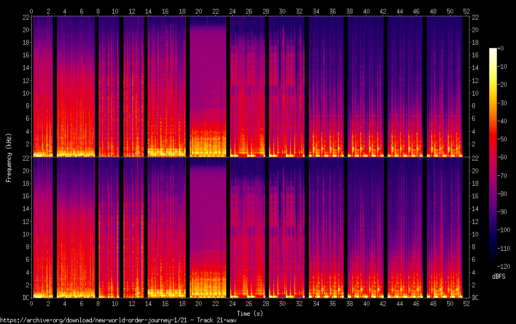Click the "Frequency (kHz)" vertical axis label
Screen dimensions: 516x324
[x=9, y=157]
